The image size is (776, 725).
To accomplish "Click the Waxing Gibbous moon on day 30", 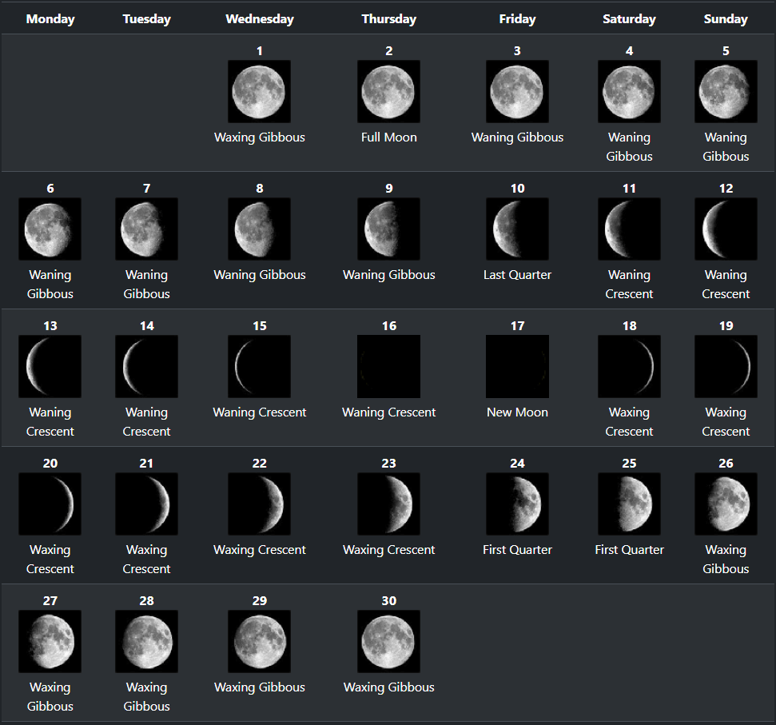I will 388,642.
